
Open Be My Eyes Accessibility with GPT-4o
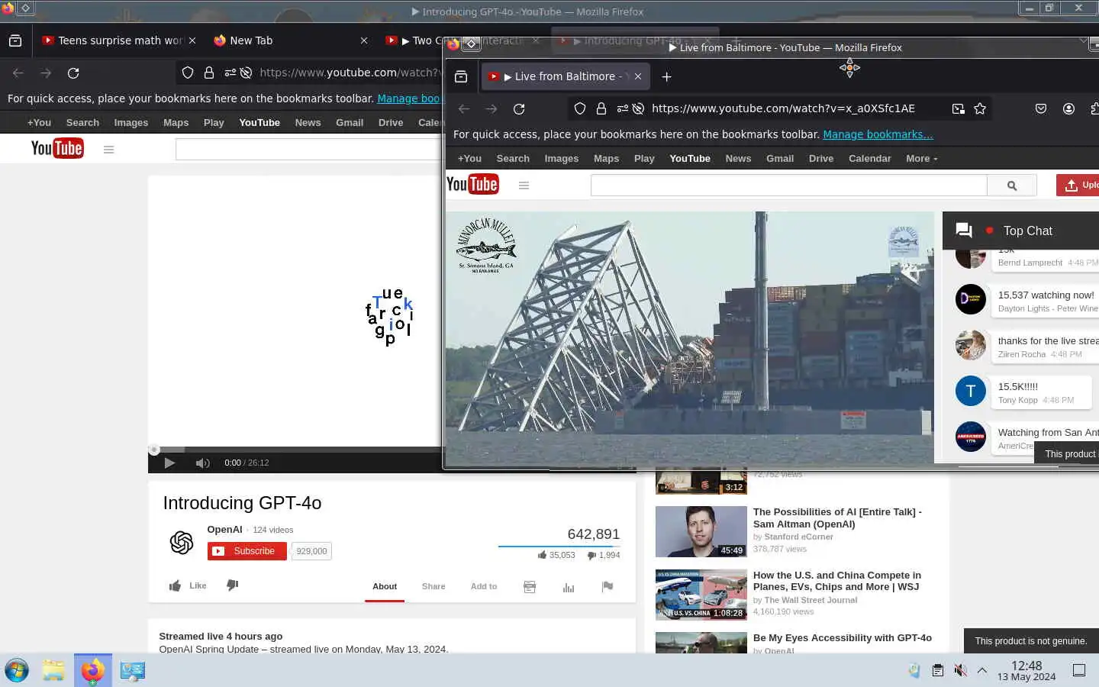coord(842,637)
